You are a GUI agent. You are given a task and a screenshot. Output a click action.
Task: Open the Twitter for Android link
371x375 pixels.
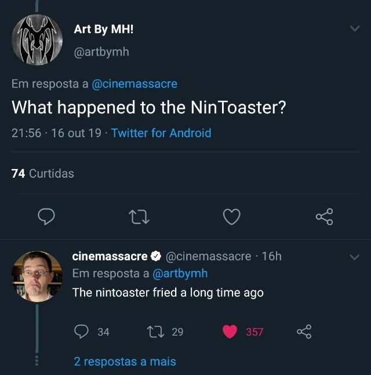click(161, 133)
